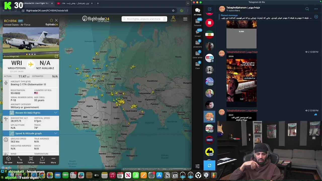Search within the Telegram channel

click(307, 9)
